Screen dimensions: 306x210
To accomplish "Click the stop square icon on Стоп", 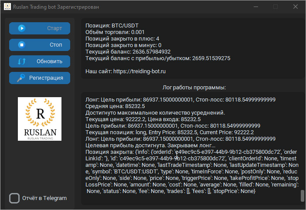I will pos(22,45).
